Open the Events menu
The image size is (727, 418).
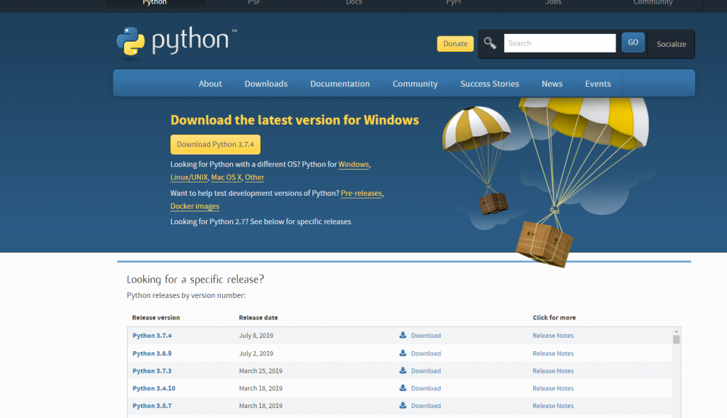point(598,84)
